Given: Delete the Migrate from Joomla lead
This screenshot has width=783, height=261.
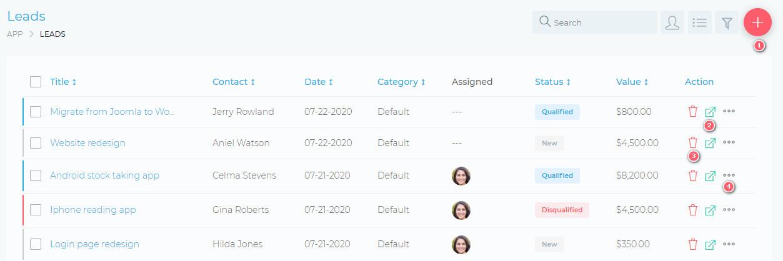Looking at the screenshot, I should 692,112.
